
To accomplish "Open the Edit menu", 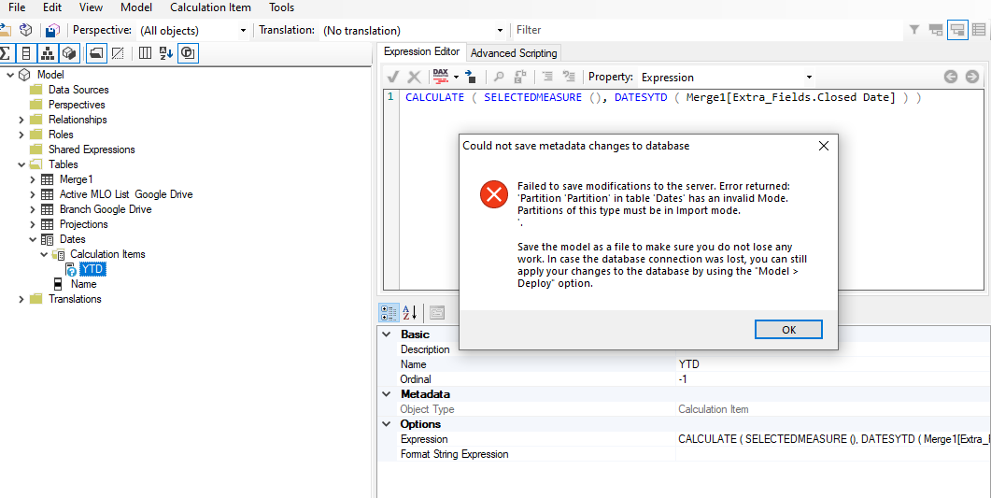I will pyautogui.click(x=52, y=7).
